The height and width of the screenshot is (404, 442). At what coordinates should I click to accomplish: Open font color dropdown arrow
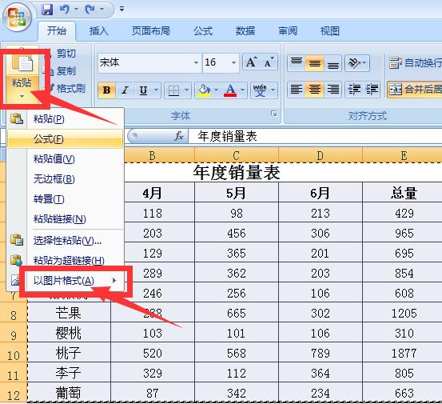(242, 90)
